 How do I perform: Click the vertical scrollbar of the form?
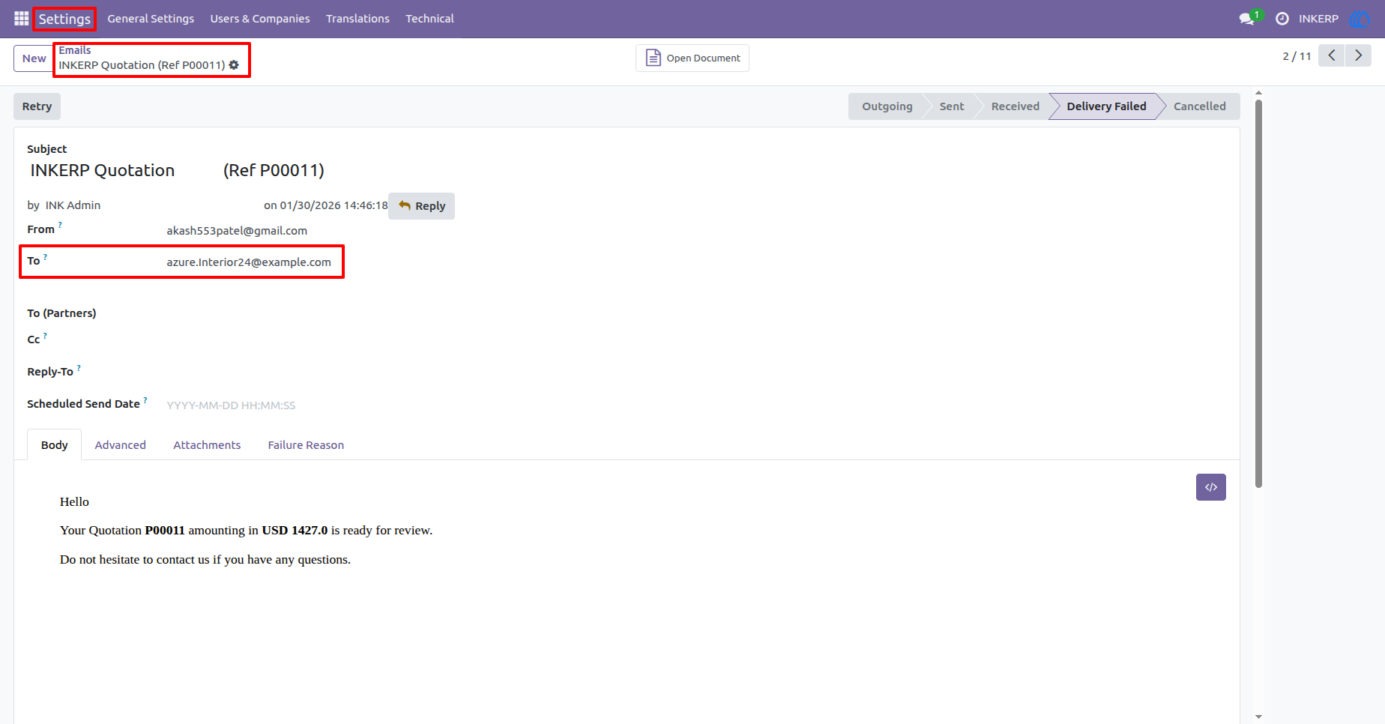[1258, 294]
